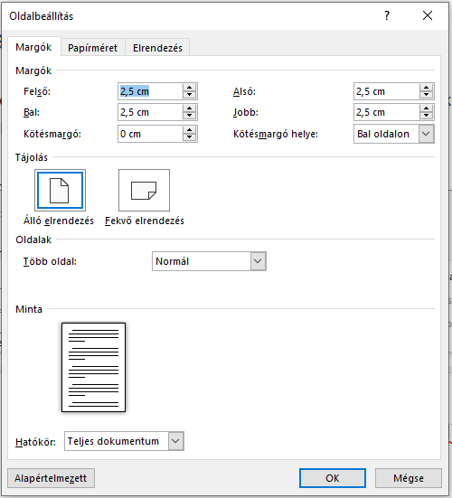452x498 pixels.
Task: Increase the Jobb margin with up arrow
Action: pos(426,108)
